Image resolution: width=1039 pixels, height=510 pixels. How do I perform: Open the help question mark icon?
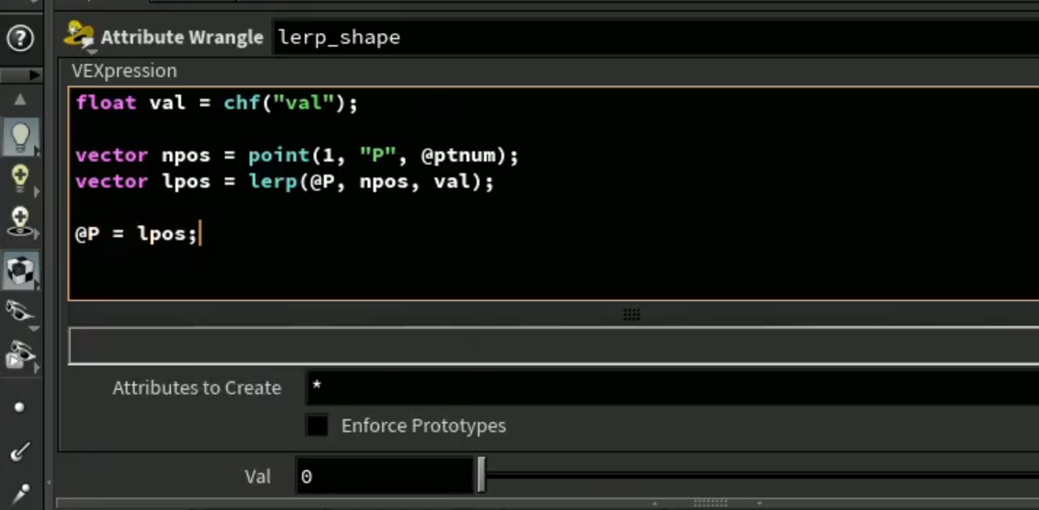click(x=20, y=38)
